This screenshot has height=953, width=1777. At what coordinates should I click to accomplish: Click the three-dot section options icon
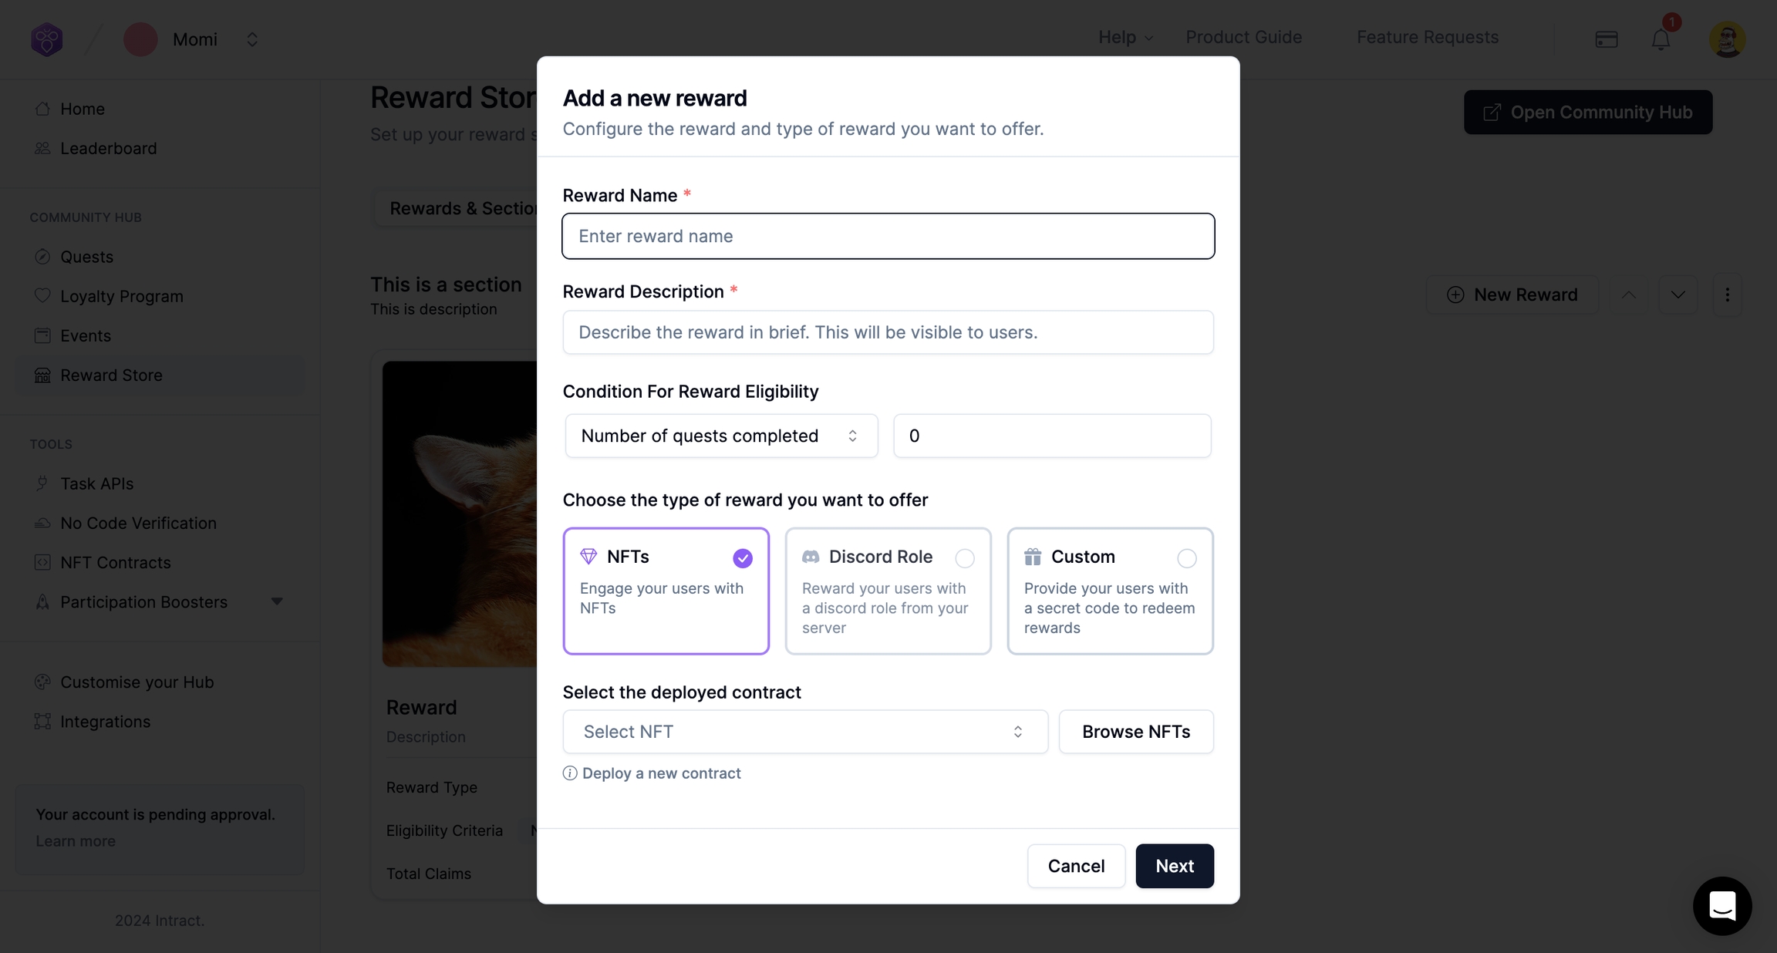(1727, 295)
